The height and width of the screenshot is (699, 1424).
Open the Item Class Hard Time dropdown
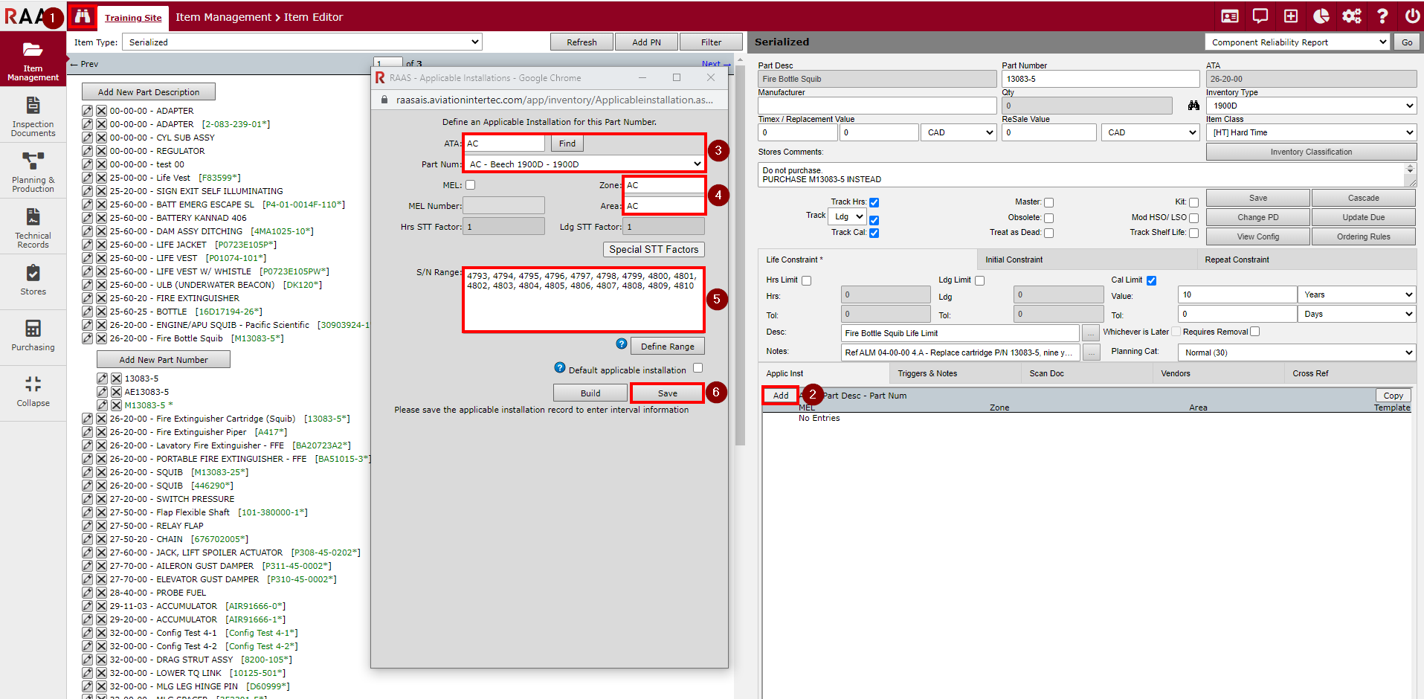[1311, 132]
